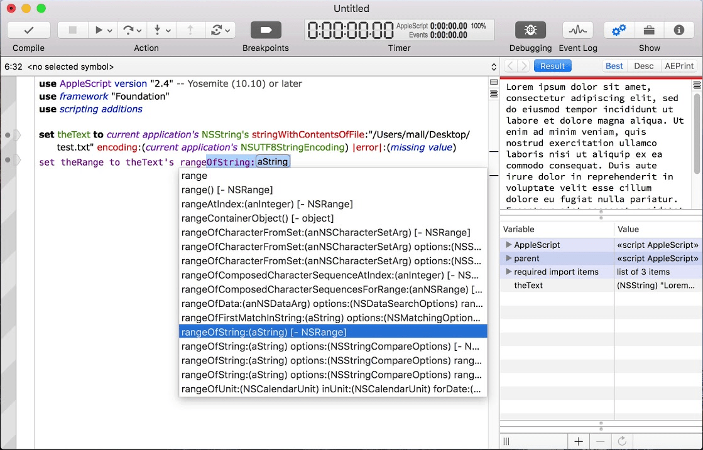
Task: Click the Stop script button
Action: [x=72, y=30]
